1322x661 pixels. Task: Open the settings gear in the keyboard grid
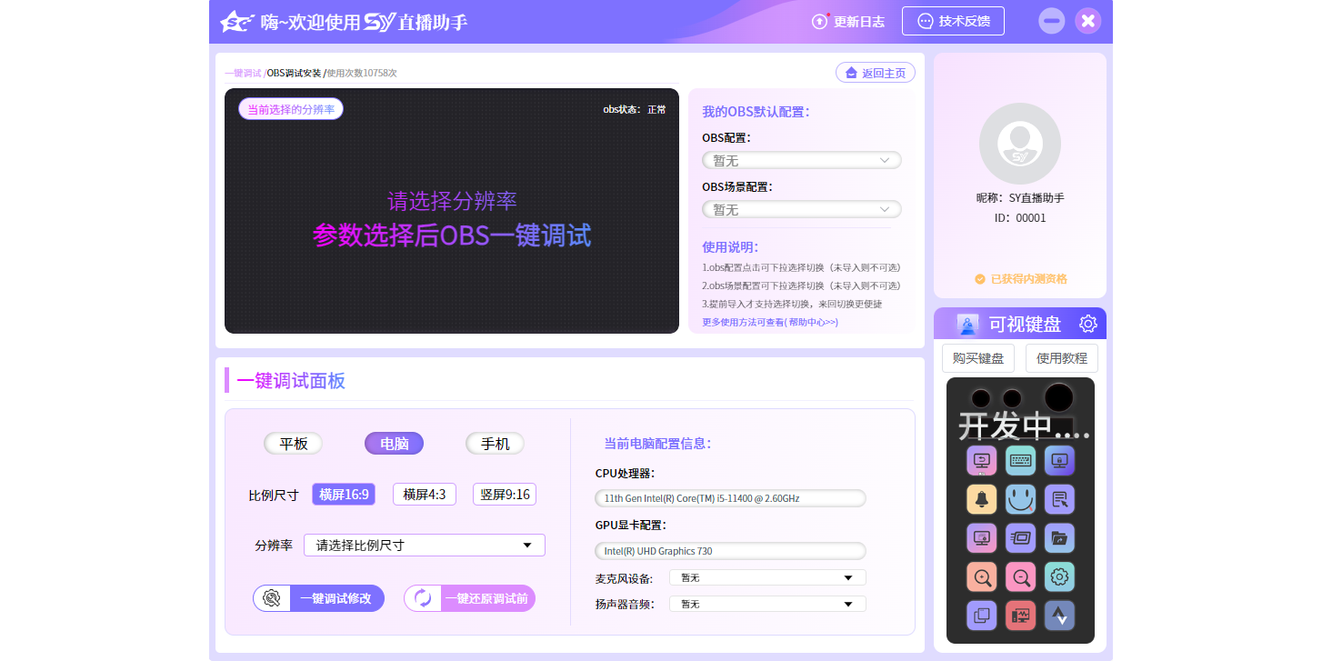[x=1059, y=576]
